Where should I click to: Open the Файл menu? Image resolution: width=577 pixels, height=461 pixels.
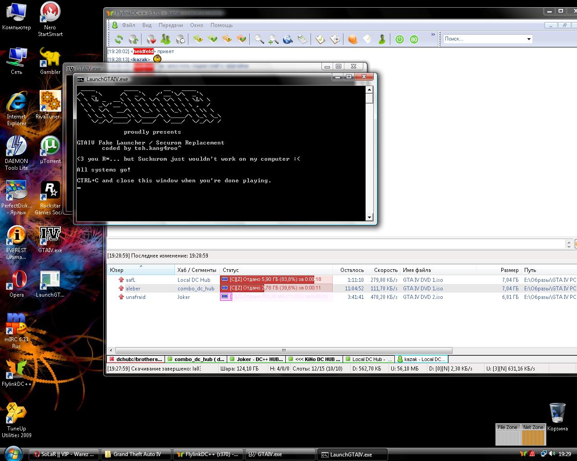click(128, 25)
